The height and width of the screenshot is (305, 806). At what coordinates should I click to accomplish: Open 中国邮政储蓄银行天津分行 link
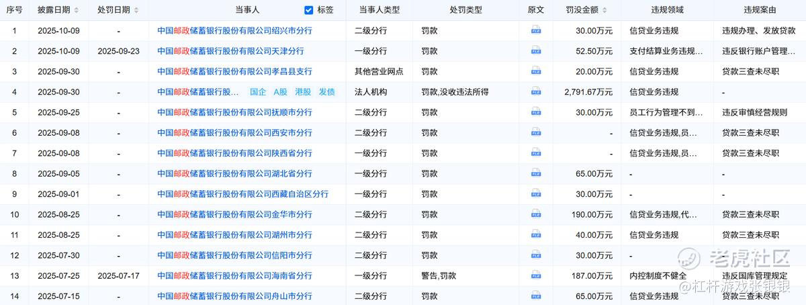(x=230, y=51)
